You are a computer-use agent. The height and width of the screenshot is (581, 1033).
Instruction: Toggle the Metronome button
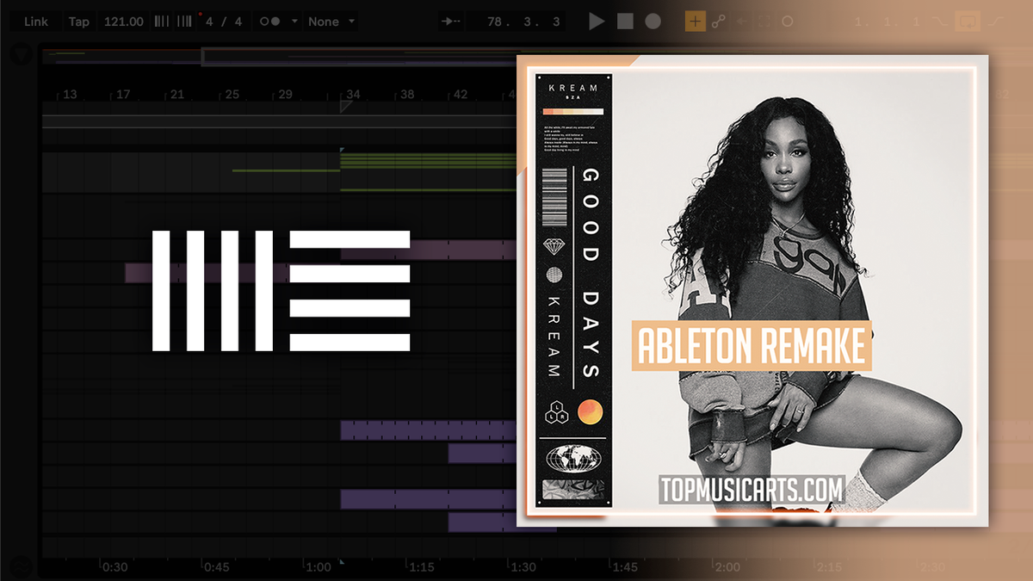[269, 22]
